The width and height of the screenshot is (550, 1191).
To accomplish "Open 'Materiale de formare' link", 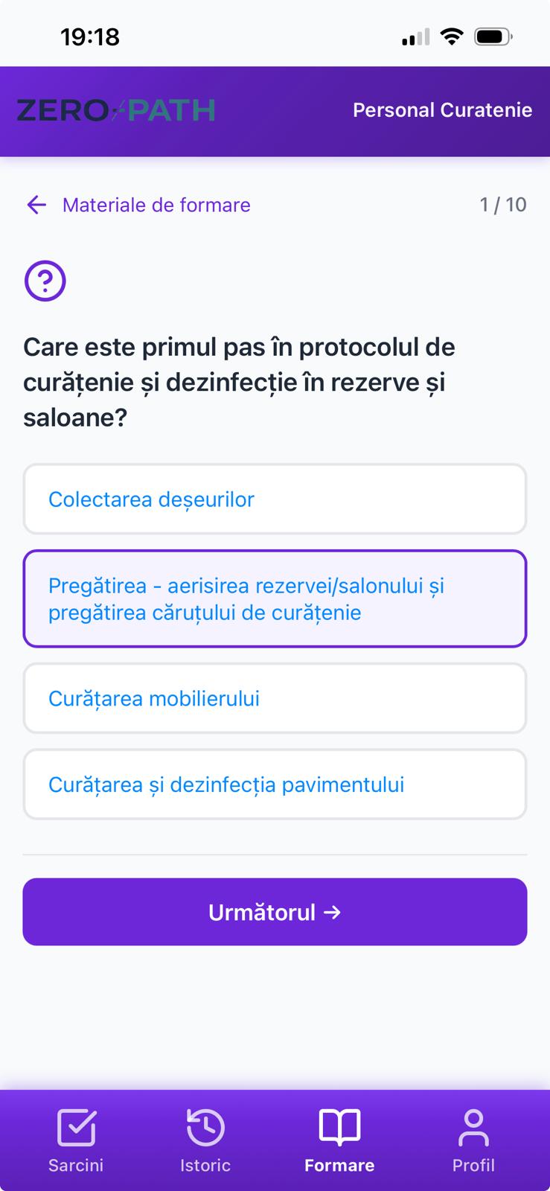I will point(156,205).
